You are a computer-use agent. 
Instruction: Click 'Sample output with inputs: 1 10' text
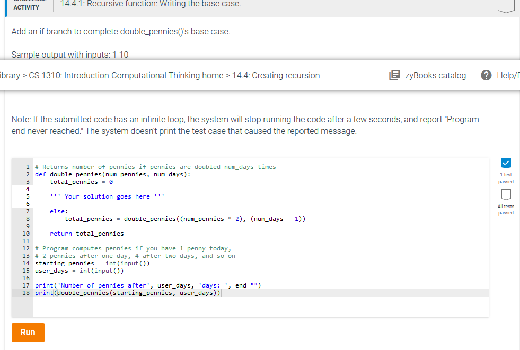[70, 55]
